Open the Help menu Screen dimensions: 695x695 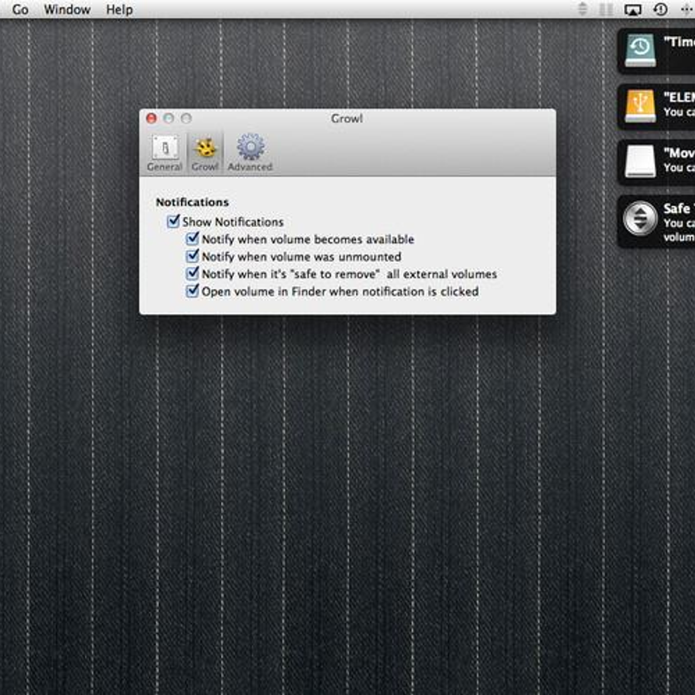pos(119,10)
